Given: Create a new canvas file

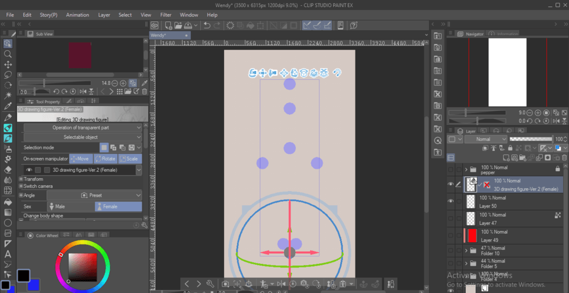Looking at the screenshot, I should click(169, 25).
